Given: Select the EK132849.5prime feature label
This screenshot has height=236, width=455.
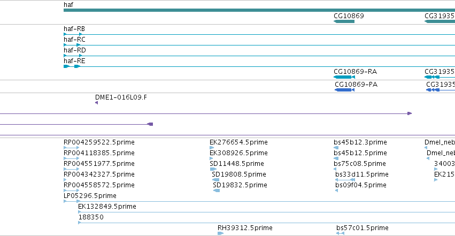Looking at the screenshot, I should (x=107, y=207).
